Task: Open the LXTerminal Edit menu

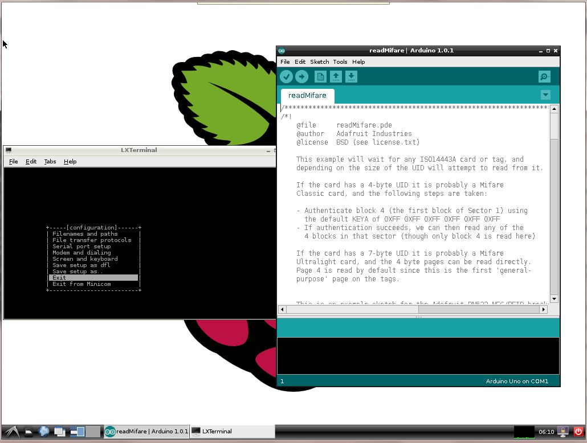Action: (x=31, y=161)
